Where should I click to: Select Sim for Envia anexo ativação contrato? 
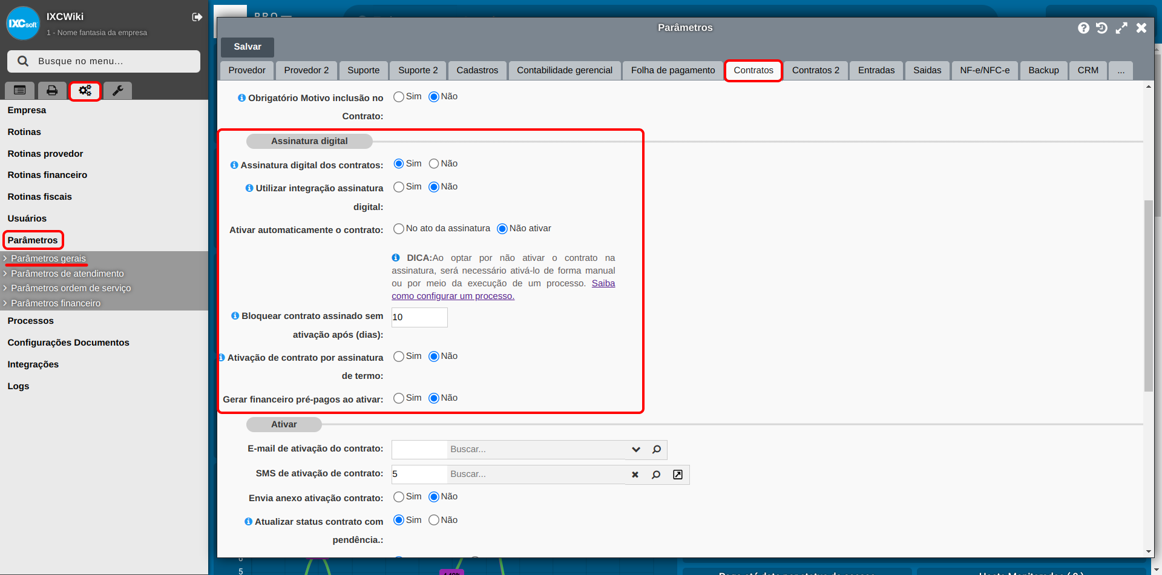399,497
